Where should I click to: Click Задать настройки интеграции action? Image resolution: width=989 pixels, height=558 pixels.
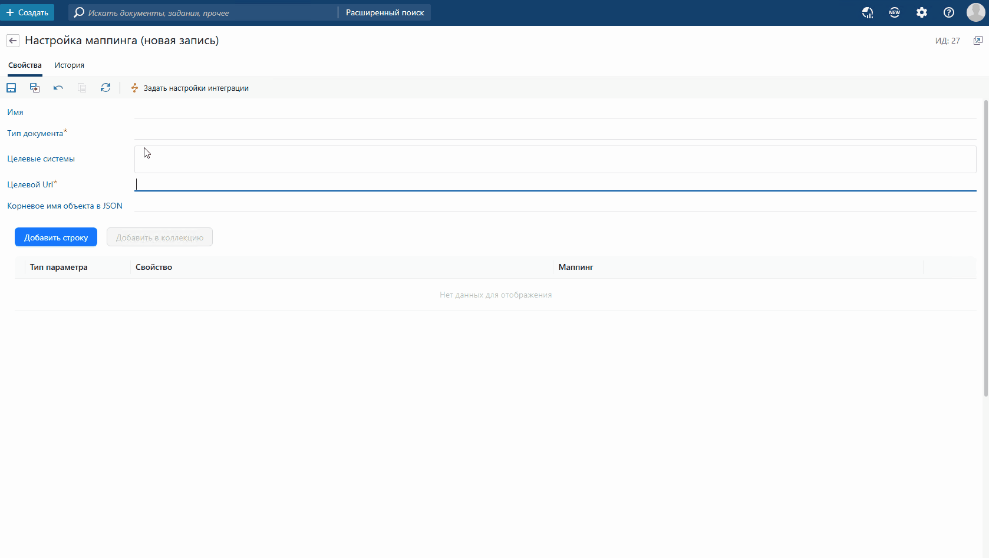point(190,88)
